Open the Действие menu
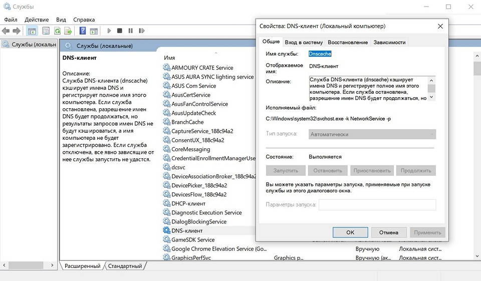 click(x=37, y=20)
